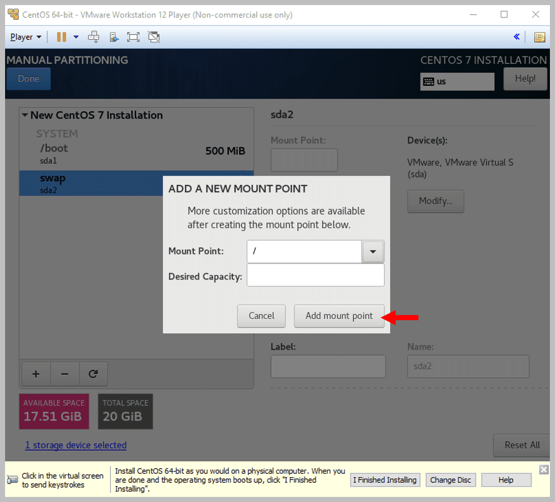Click the sda2 Mount Point field
The height and width of the screenshot is (502, 555).
point(304,160)
